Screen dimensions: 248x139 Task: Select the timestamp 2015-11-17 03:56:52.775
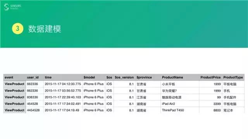tap(63, 91)
